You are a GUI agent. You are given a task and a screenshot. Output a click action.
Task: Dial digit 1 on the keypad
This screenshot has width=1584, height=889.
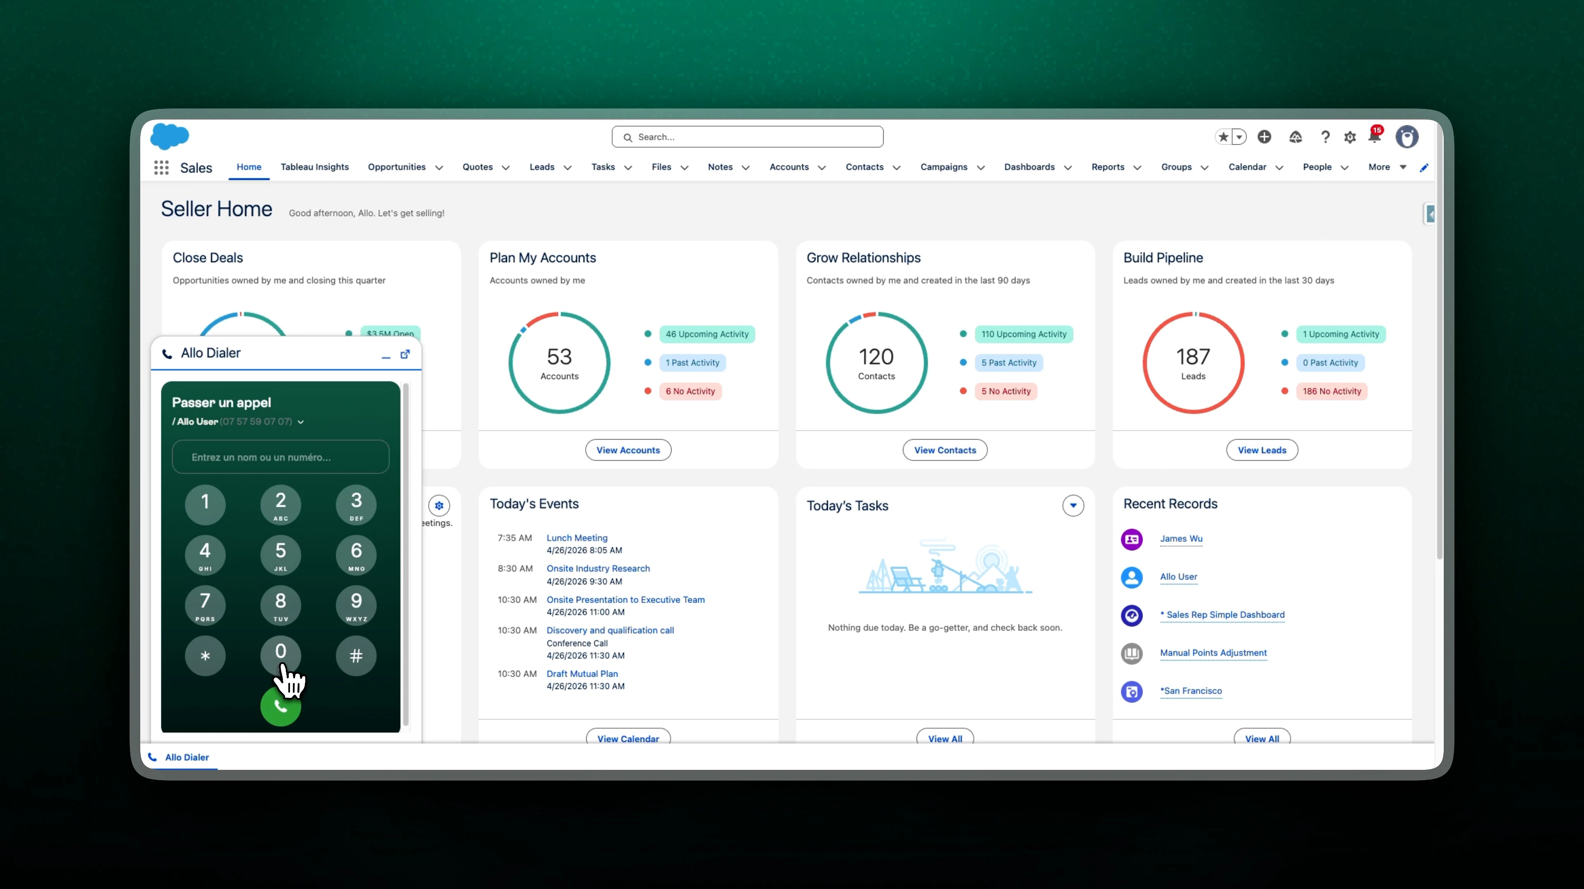click(205, 504)
